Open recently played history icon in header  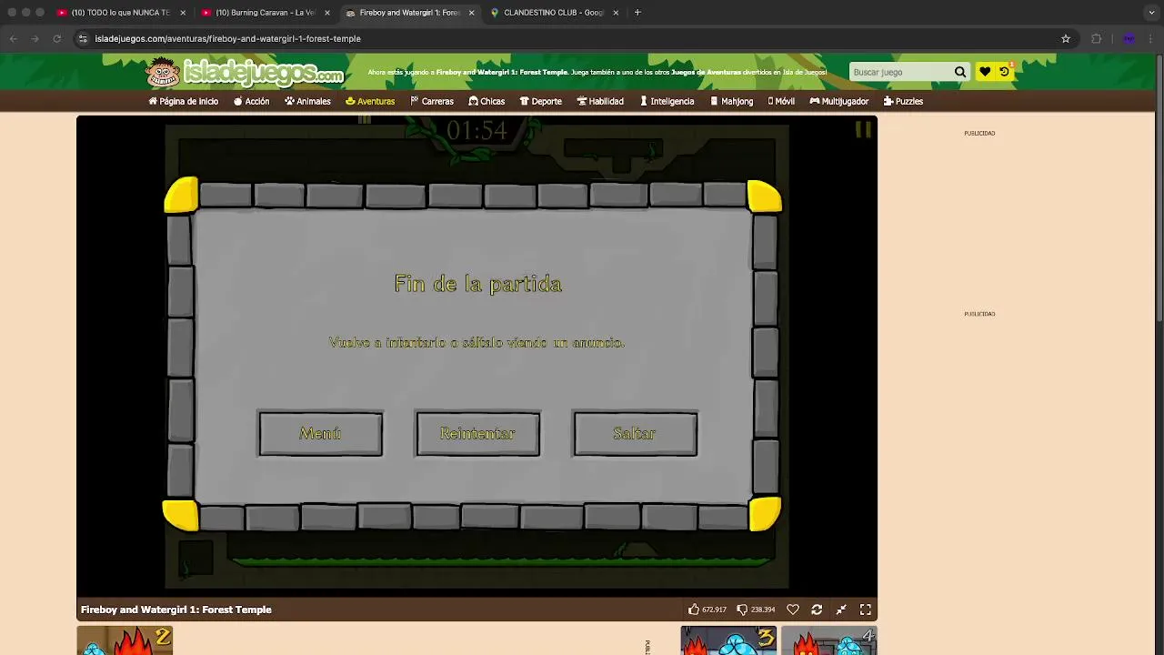point(1004,72)
